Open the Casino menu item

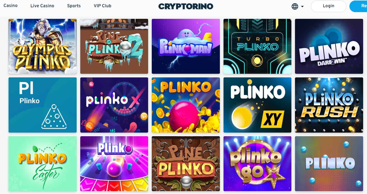(11, 5)
